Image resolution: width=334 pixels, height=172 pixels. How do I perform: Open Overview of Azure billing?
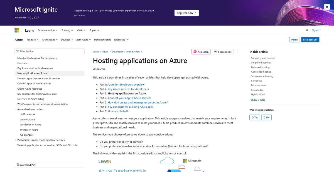click(x=31, y=99)
